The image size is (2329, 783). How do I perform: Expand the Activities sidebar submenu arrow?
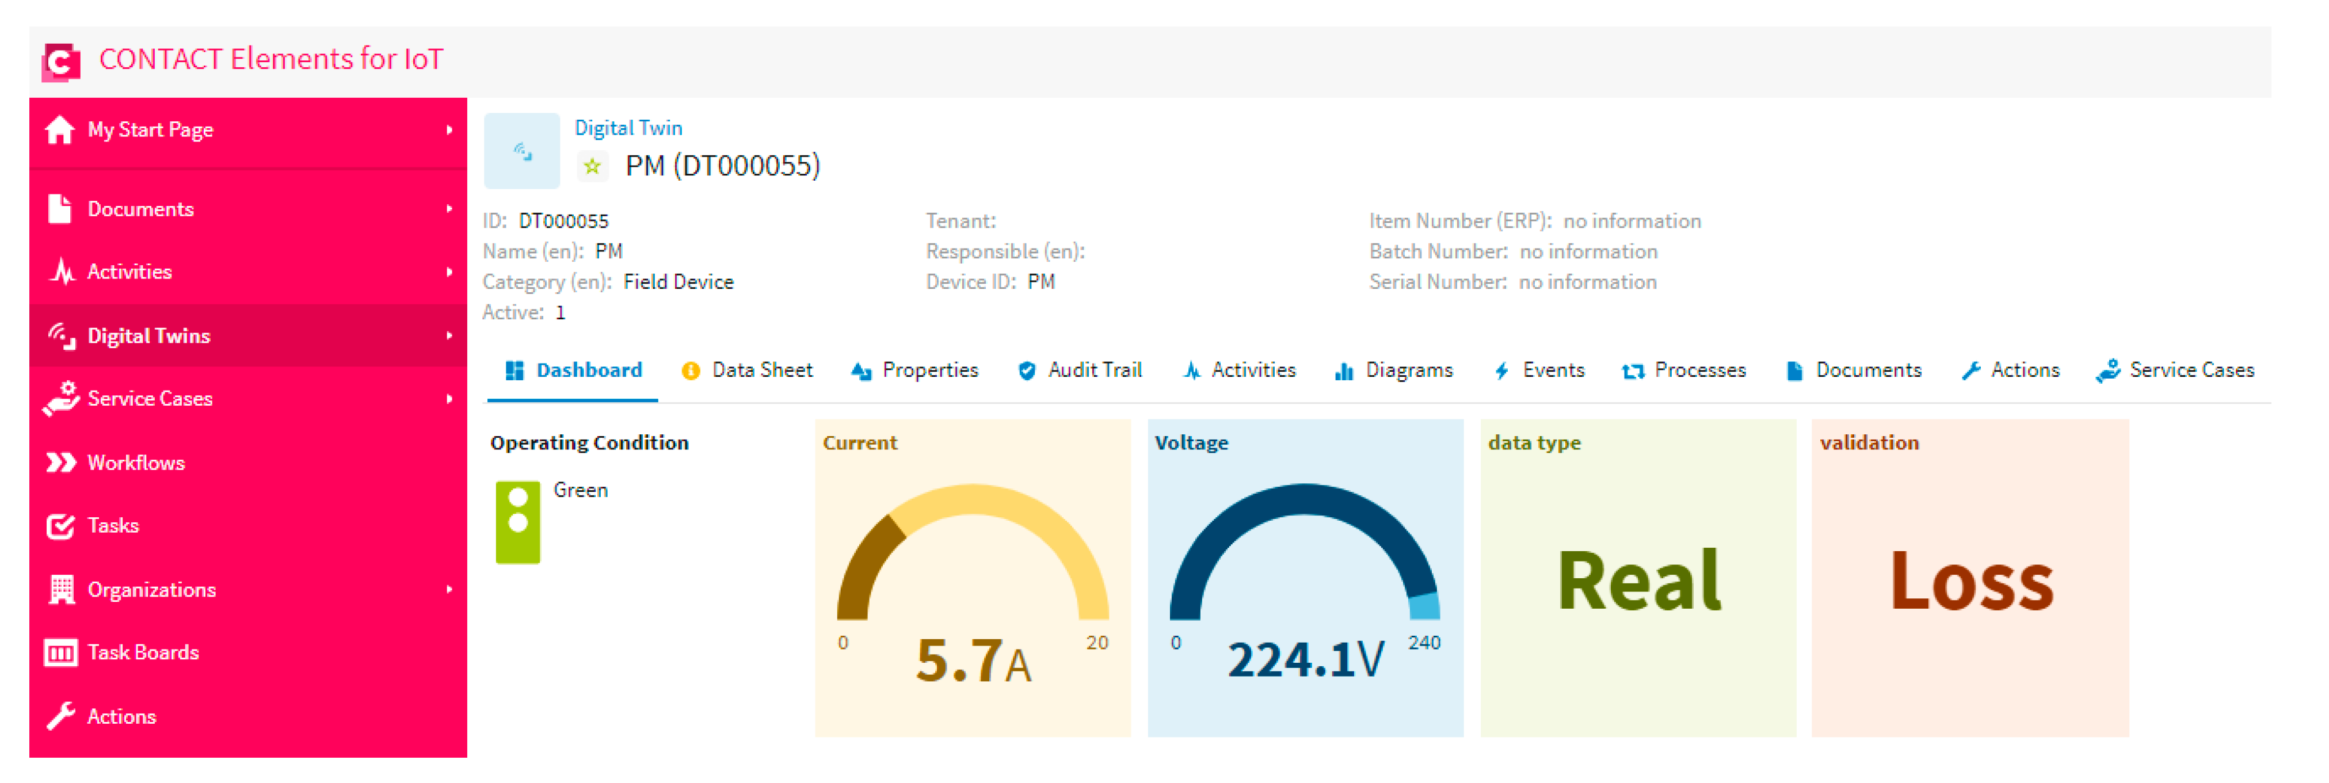pyautogui.click(x=449, y=272)
